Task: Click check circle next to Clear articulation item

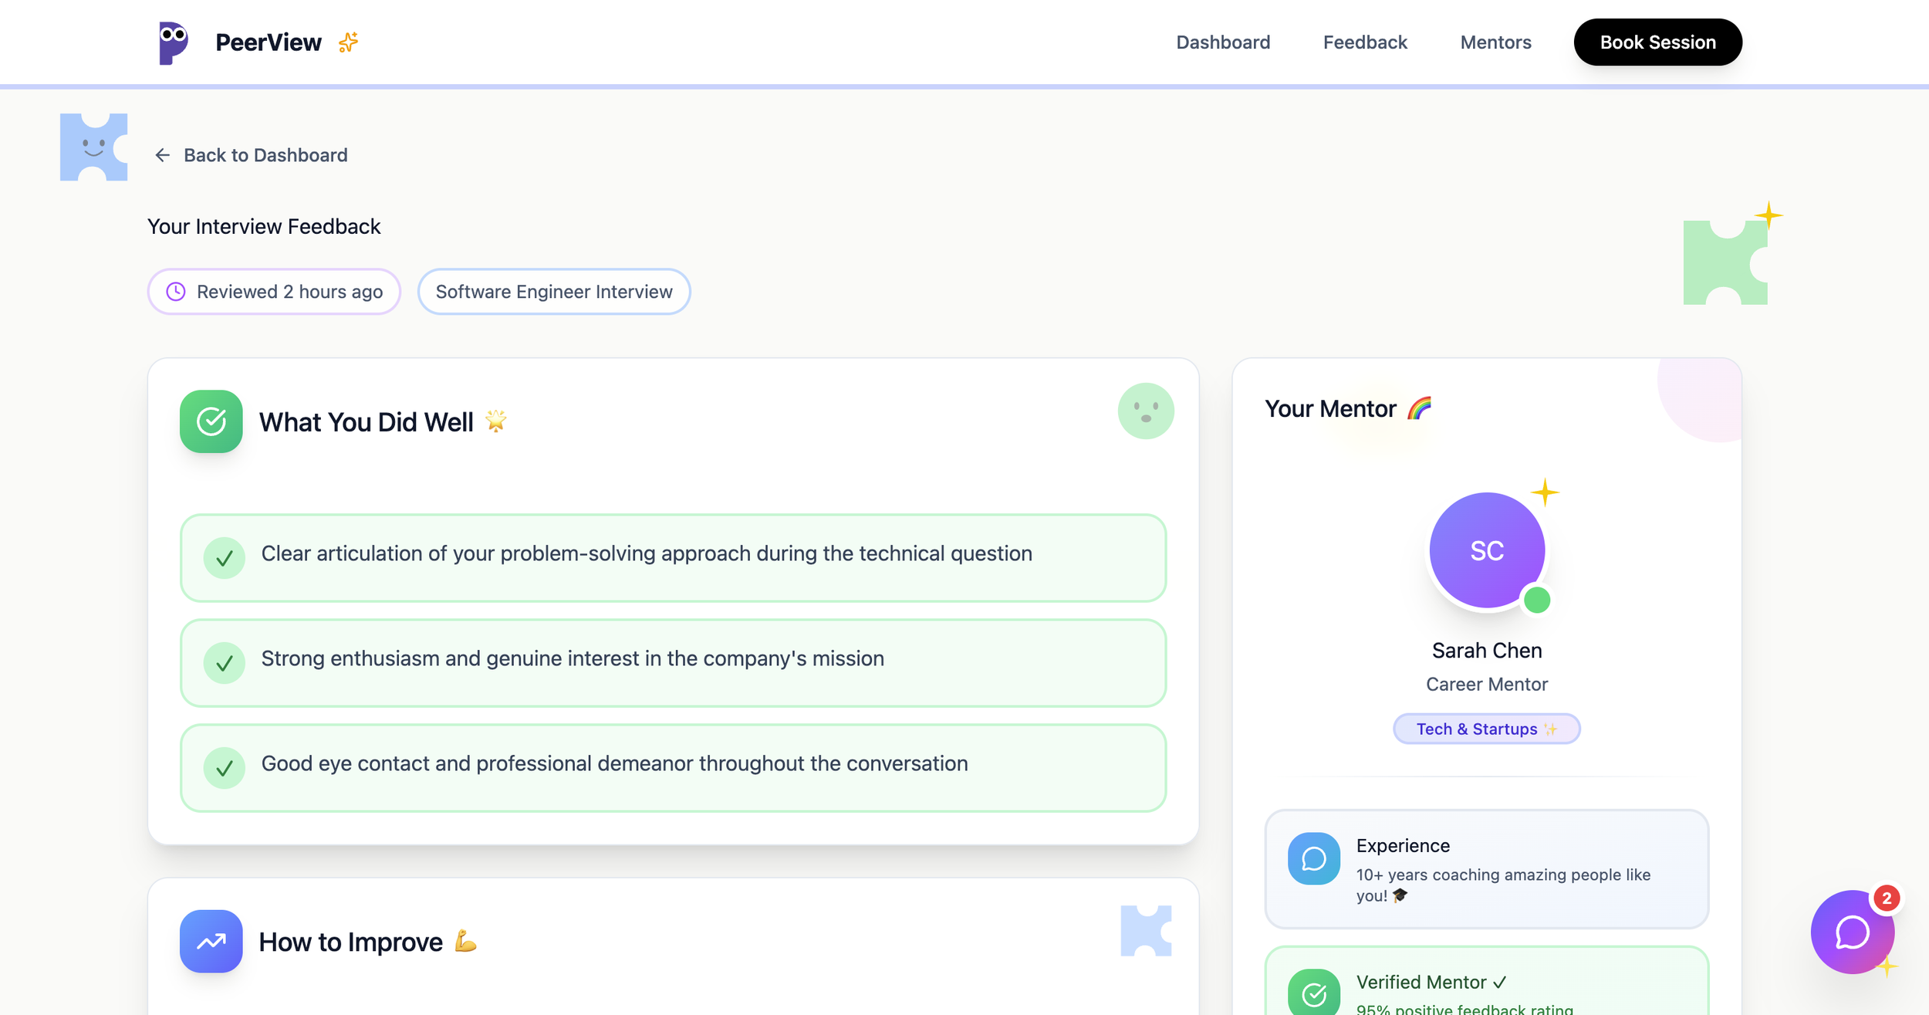Action: click(x=224, y=557)
